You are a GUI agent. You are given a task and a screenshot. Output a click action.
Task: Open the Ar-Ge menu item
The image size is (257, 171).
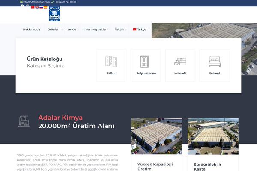point(72,29)
